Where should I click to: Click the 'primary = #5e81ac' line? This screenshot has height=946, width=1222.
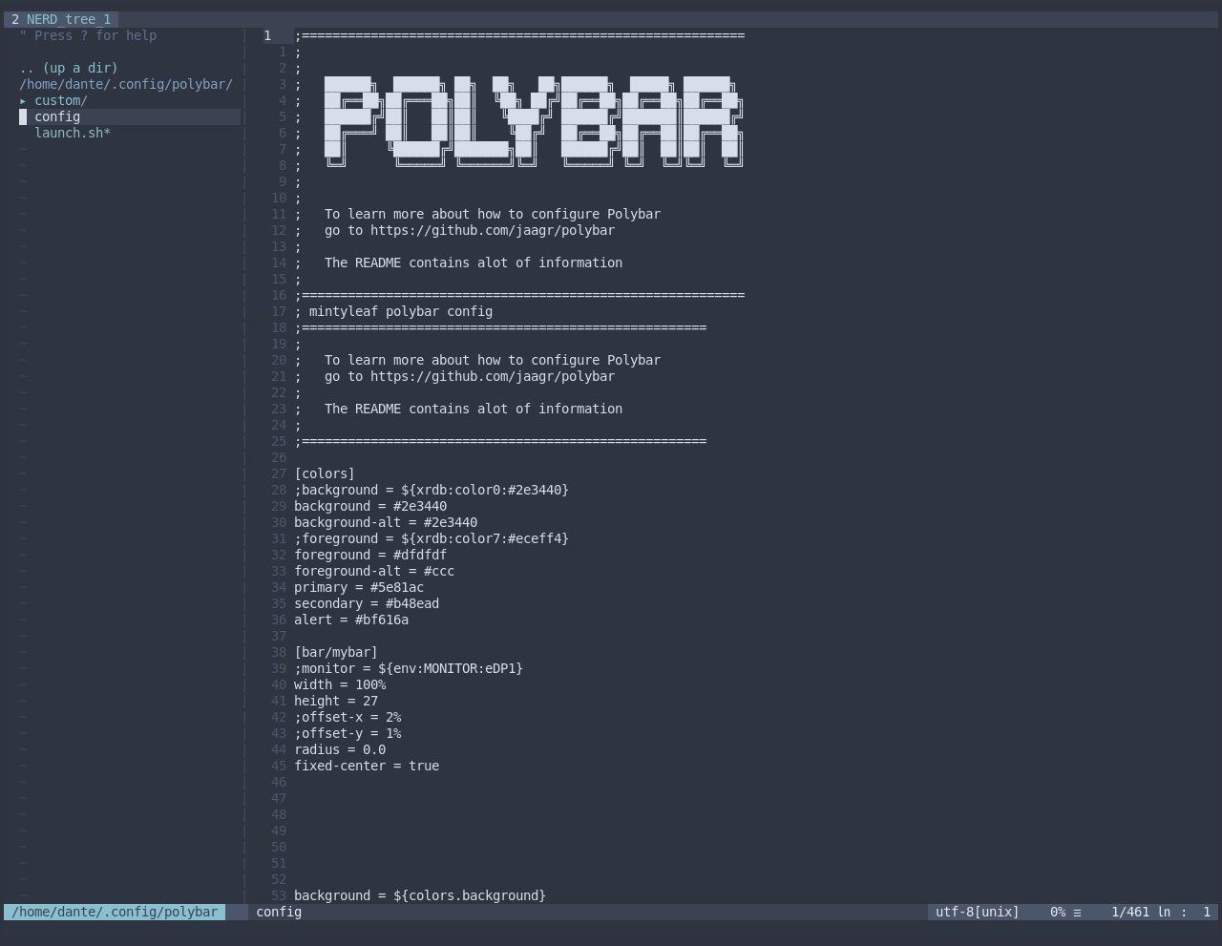pos(359,587)
